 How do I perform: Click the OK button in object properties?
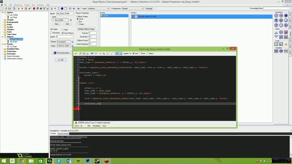(x=61, y=60)
